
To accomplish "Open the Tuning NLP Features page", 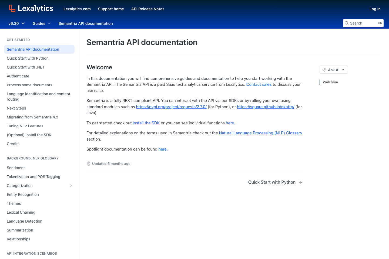I will [25, 126].
